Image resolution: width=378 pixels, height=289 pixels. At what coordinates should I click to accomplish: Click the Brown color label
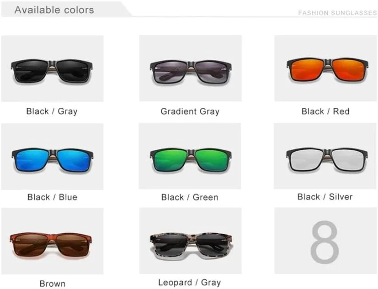pyautogui.click(x=52, y=284)
